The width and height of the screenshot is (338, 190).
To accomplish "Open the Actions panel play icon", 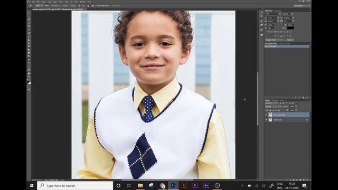I will pos(261,16).
